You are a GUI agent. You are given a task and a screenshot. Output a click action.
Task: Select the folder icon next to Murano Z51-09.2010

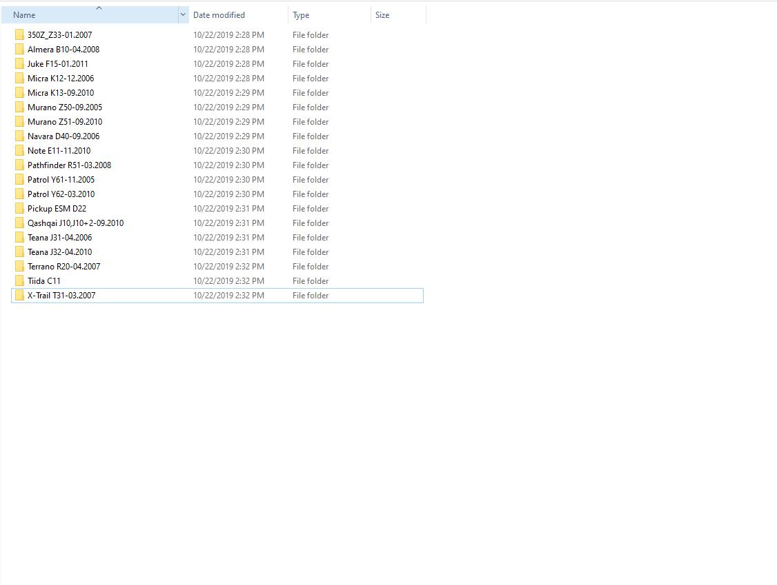click(19, 121)
